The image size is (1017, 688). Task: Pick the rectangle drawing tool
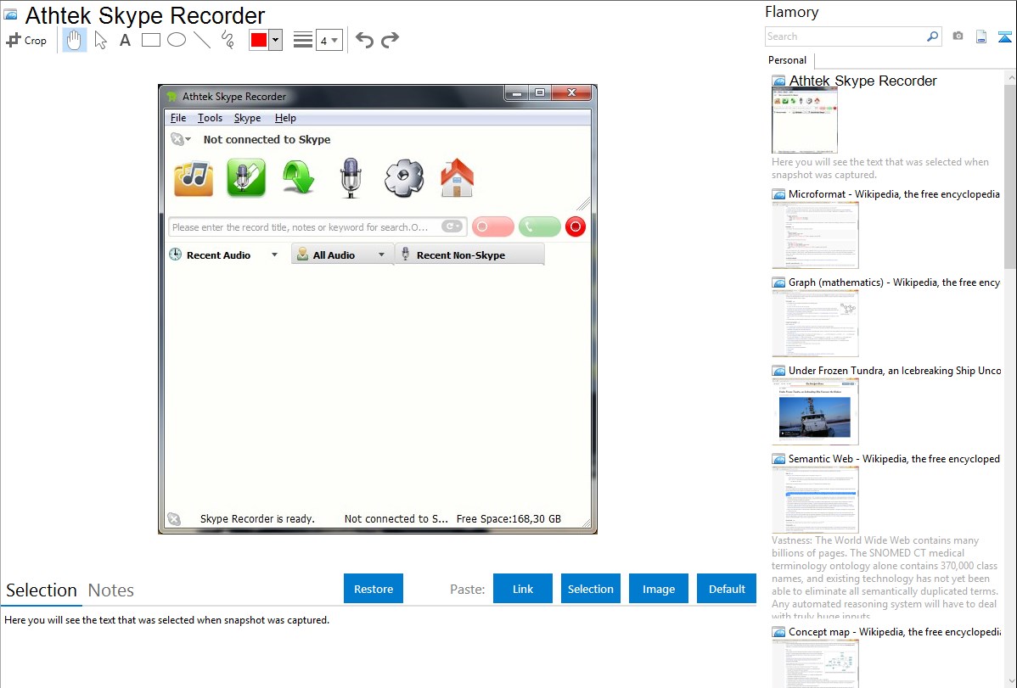150,40
